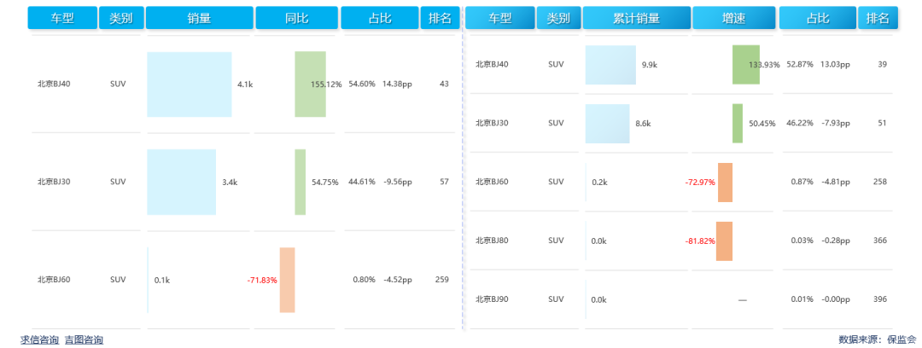Click the 销量 column header

click(199, 18)
